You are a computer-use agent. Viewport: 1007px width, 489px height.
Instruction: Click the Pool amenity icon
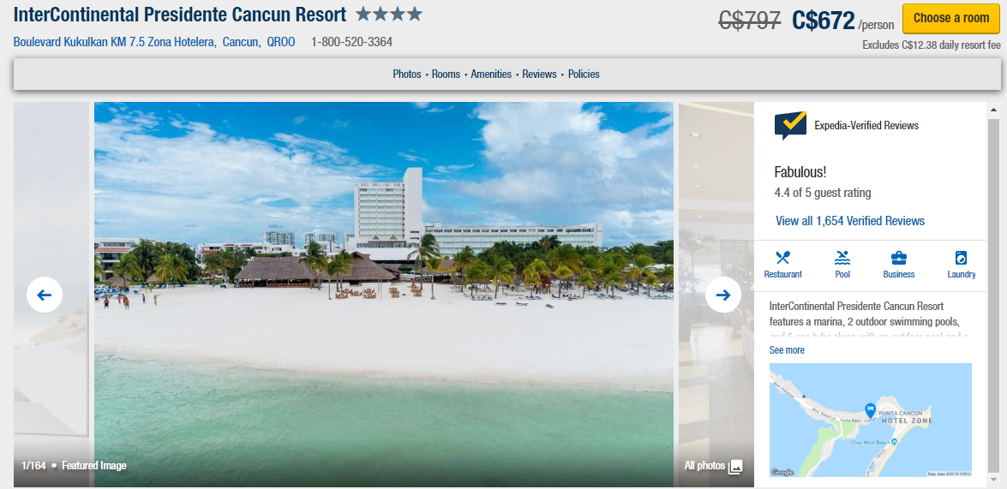842,258
